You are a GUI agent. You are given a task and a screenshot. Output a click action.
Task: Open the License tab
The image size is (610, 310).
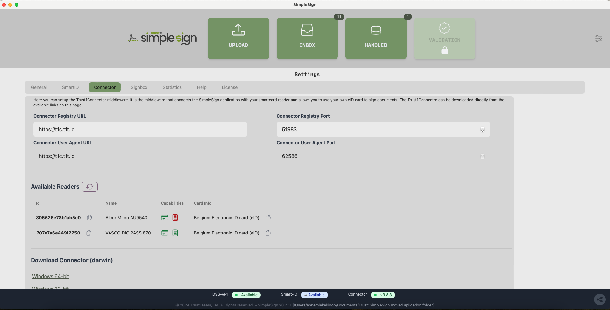click(x=230, y=87)
